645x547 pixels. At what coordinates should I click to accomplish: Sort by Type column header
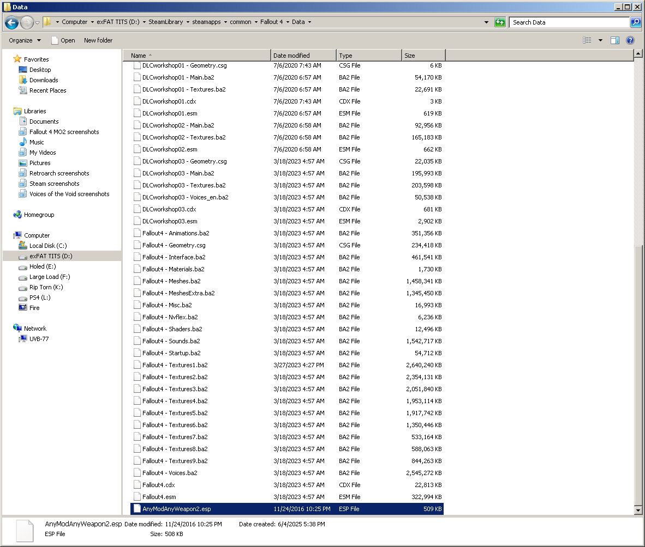[x=369, y=56]
